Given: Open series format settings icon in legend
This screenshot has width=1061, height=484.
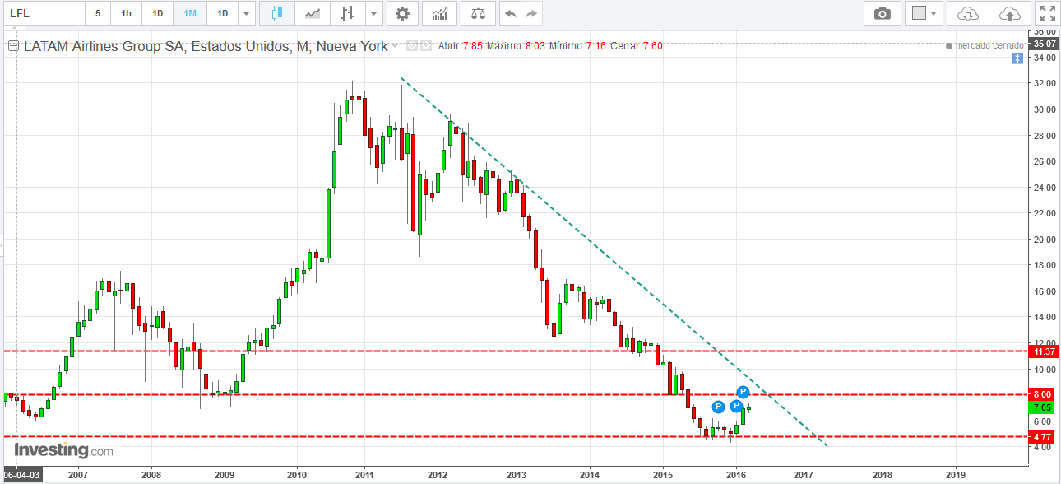Looking at the screenshot, I should tap(426, 46).
